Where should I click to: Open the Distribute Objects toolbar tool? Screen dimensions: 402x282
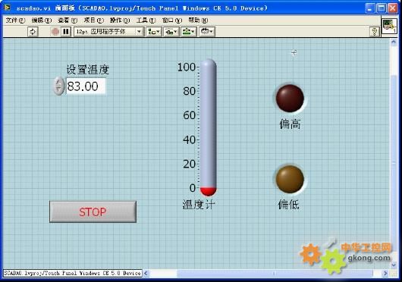171,32
